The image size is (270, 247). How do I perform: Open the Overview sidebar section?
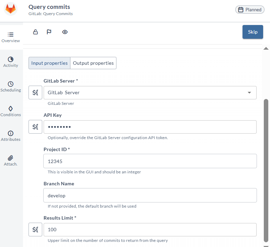point(11,37)
